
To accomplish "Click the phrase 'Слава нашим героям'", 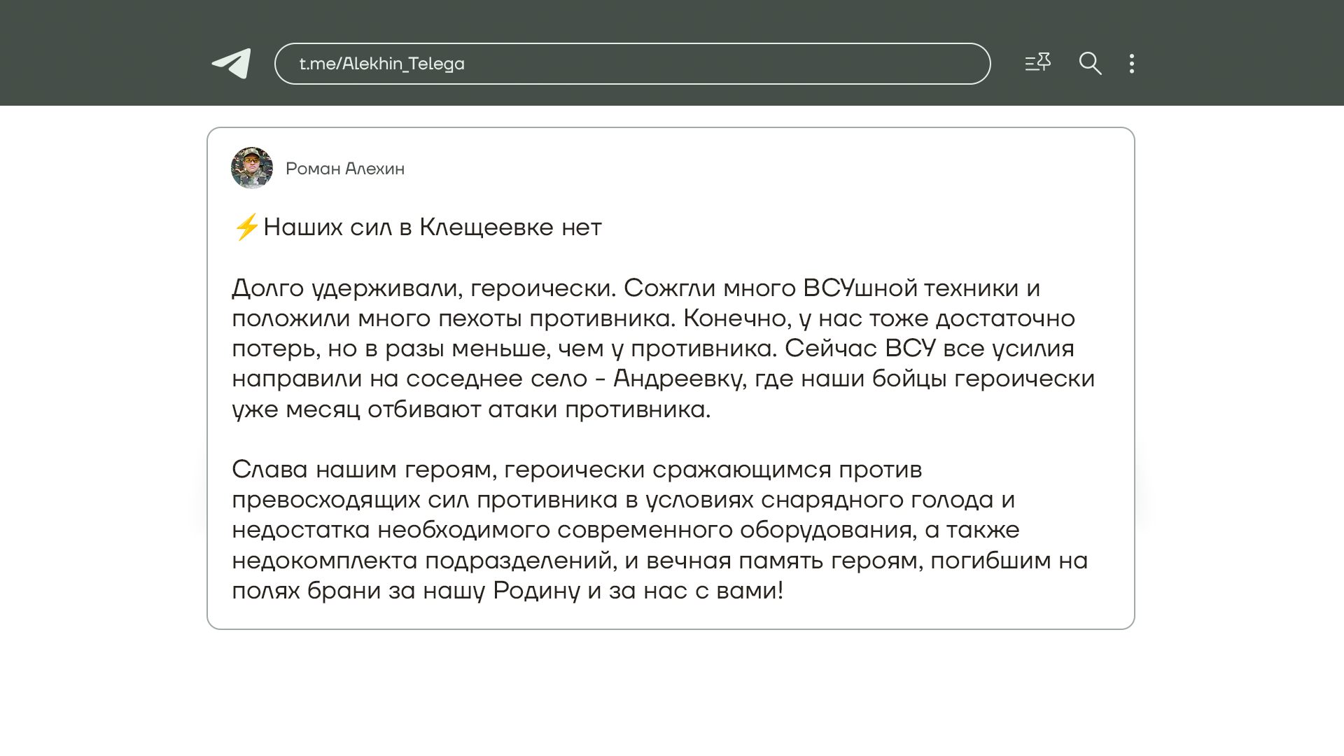I will click(x=362, y=469).
